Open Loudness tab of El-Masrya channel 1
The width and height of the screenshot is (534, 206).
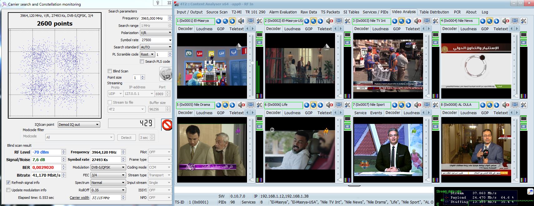click(204, 29)
